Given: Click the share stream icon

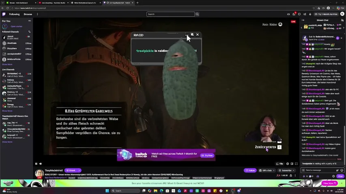Looking at the screenshot, I should coord(291,175).
